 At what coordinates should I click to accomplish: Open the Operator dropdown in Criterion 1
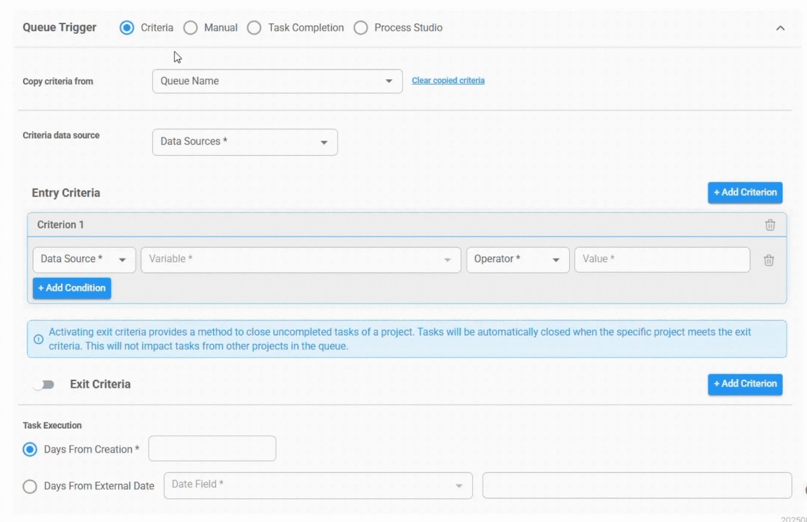(x=517, y=259)
